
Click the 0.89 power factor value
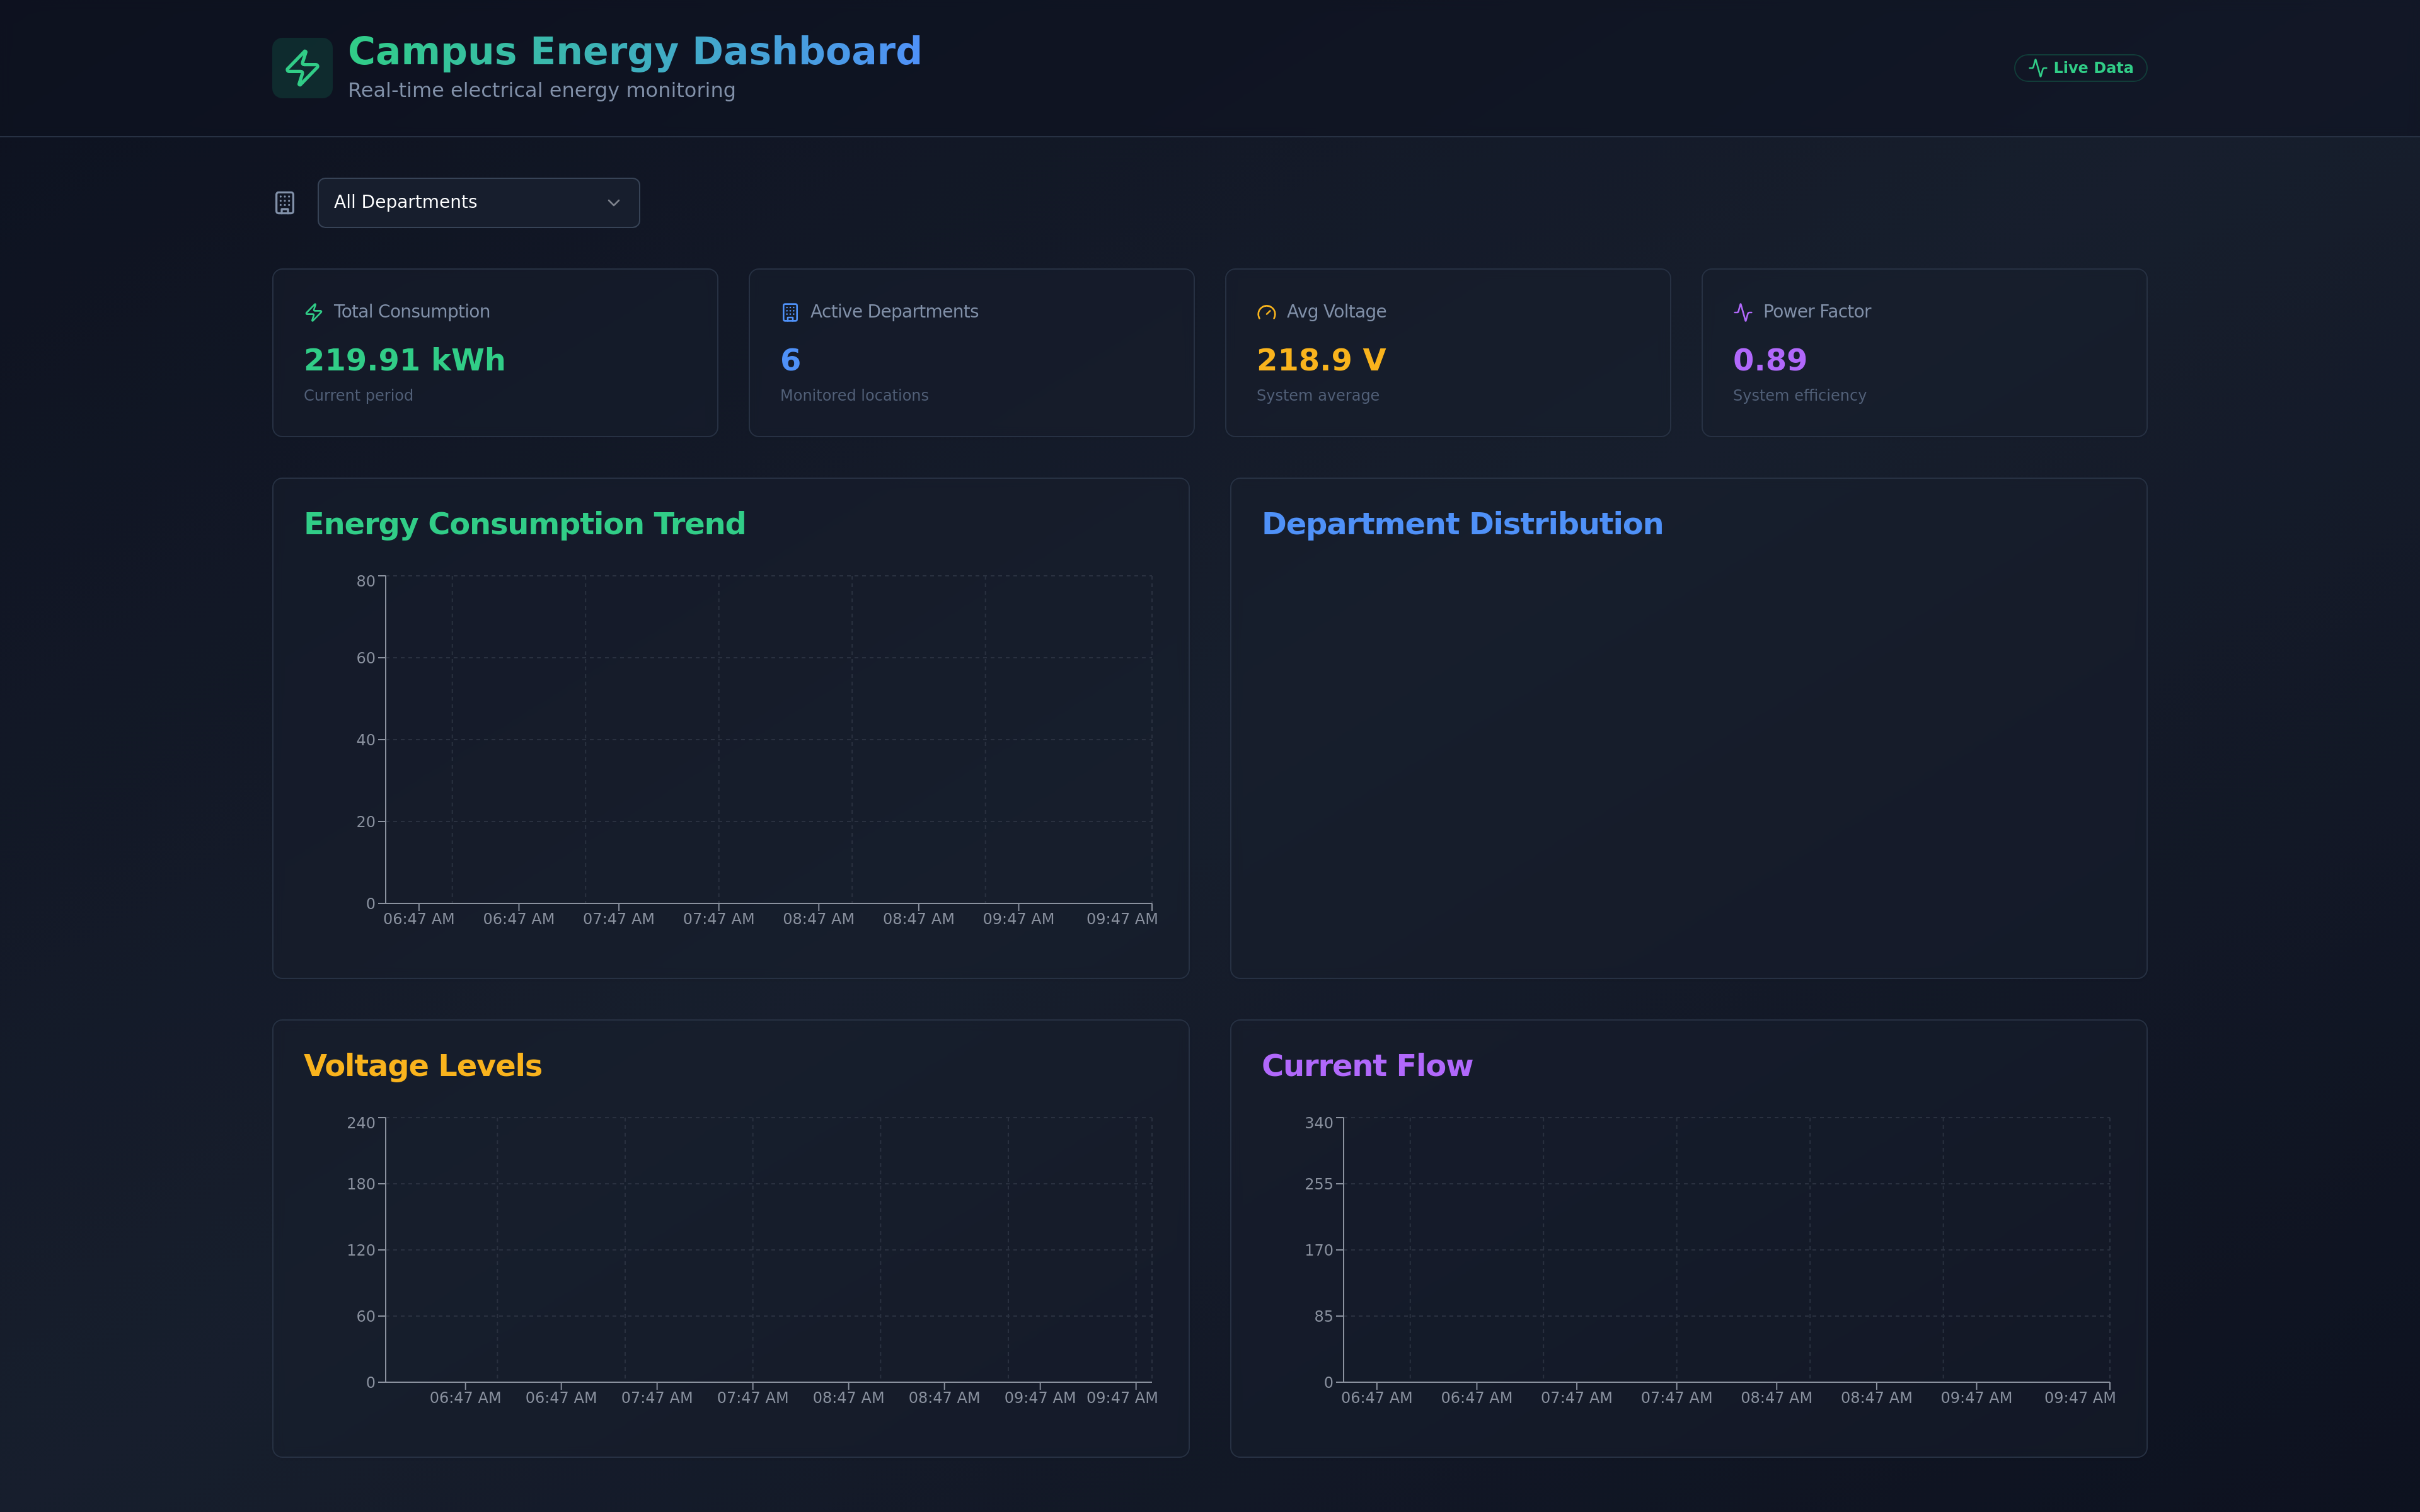pos(1769,360)
